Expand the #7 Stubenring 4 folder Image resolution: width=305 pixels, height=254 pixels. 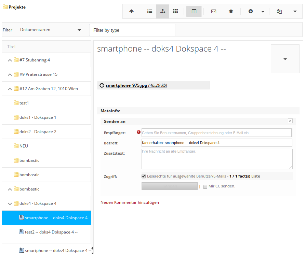click(10, 60)
